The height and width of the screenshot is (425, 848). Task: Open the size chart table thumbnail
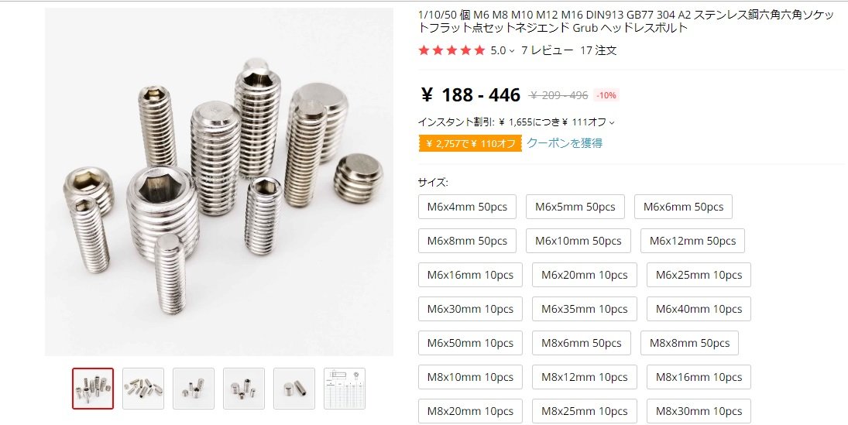click(x=345, y=389)
